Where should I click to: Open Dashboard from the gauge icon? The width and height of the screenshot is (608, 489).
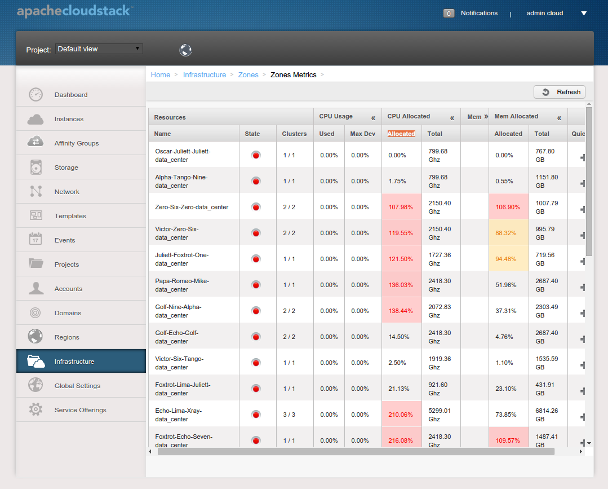(35, 95)
